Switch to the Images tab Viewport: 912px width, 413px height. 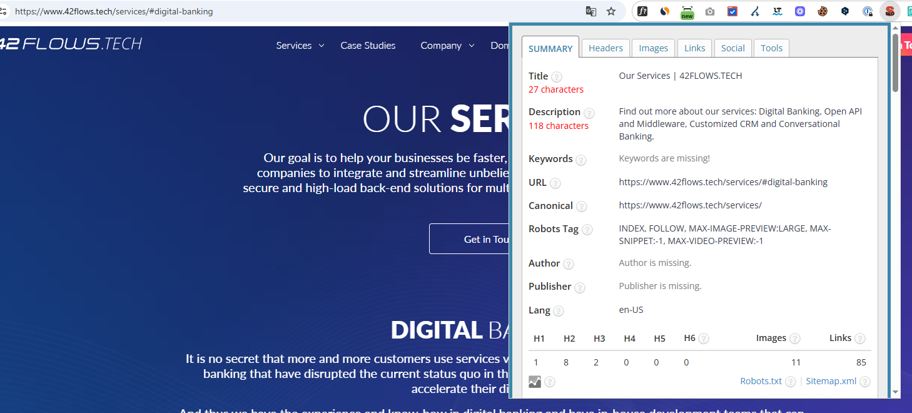click(x=654, y=48)
